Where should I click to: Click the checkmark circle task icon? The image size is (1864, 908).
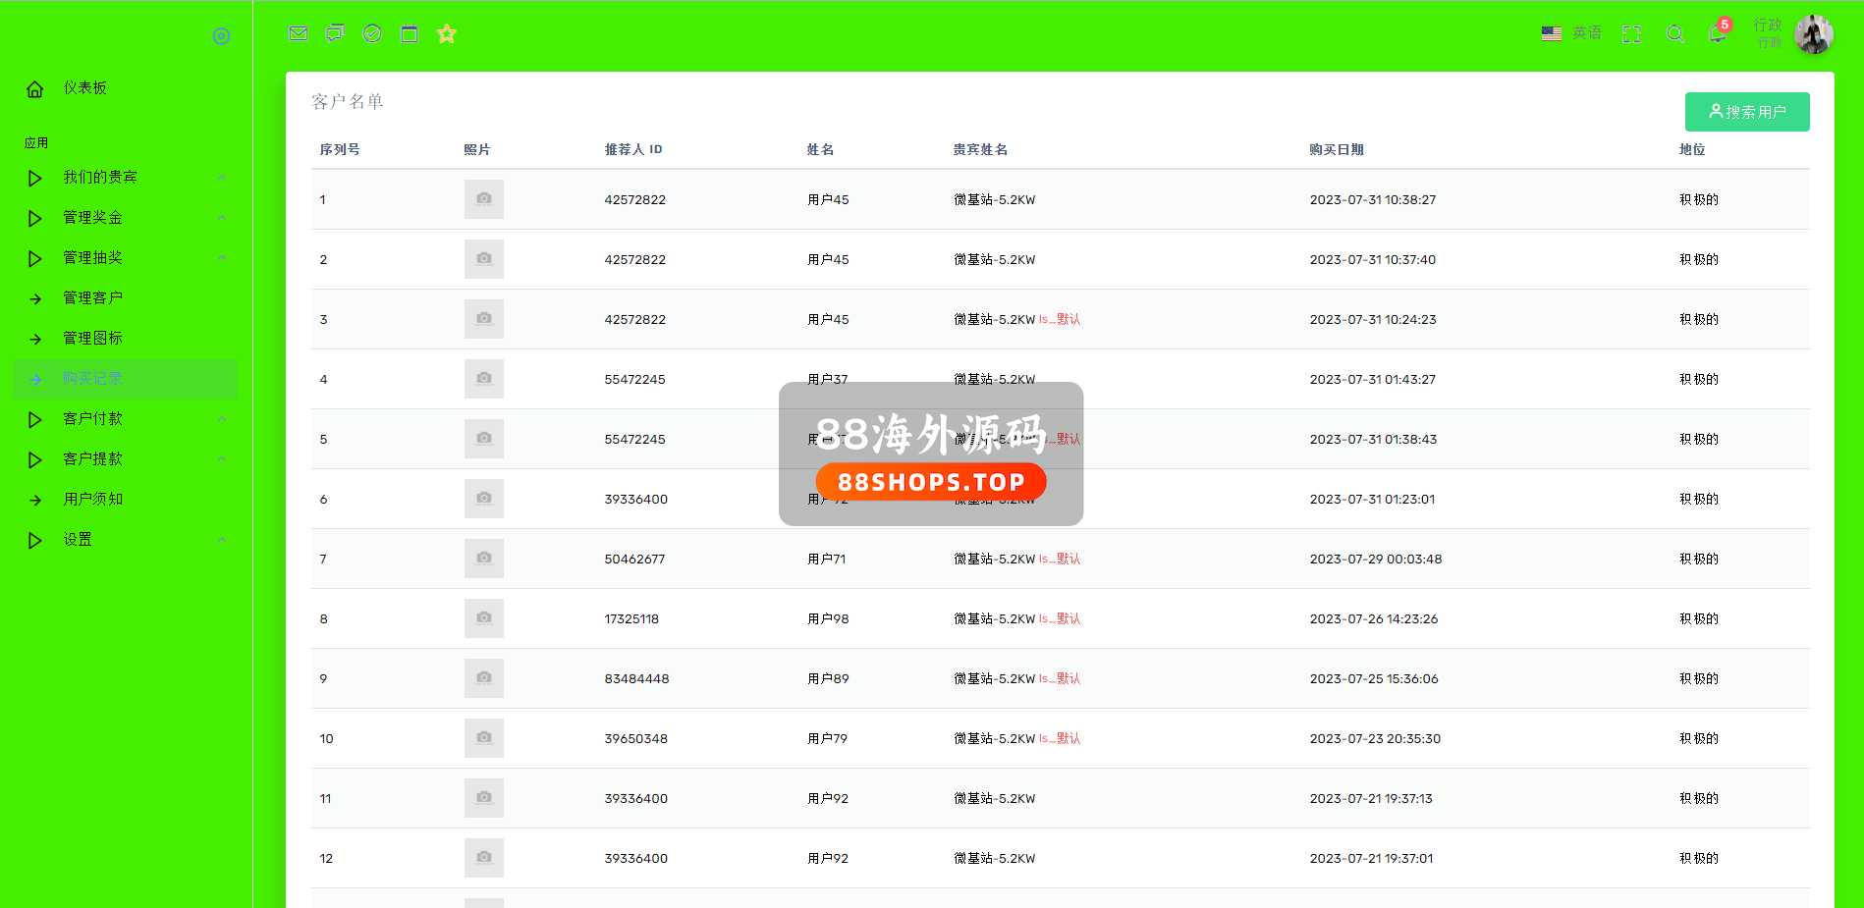372,33
